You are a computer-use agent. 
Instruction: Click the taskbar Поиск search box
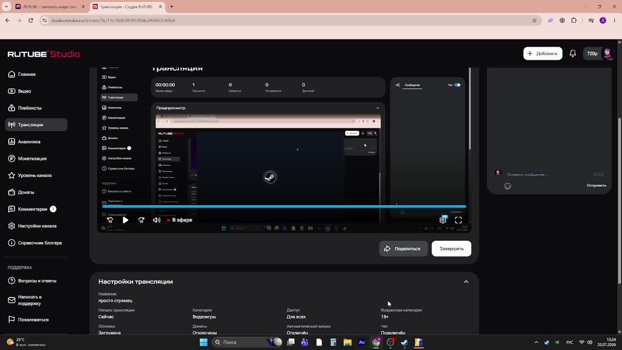[x=247, y=342]
